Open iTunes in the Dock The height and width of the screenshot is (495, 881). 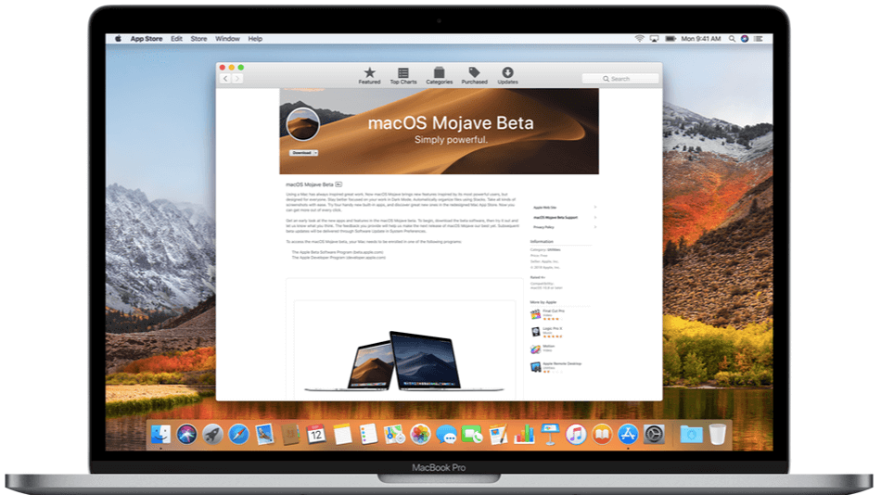[575, 435]
